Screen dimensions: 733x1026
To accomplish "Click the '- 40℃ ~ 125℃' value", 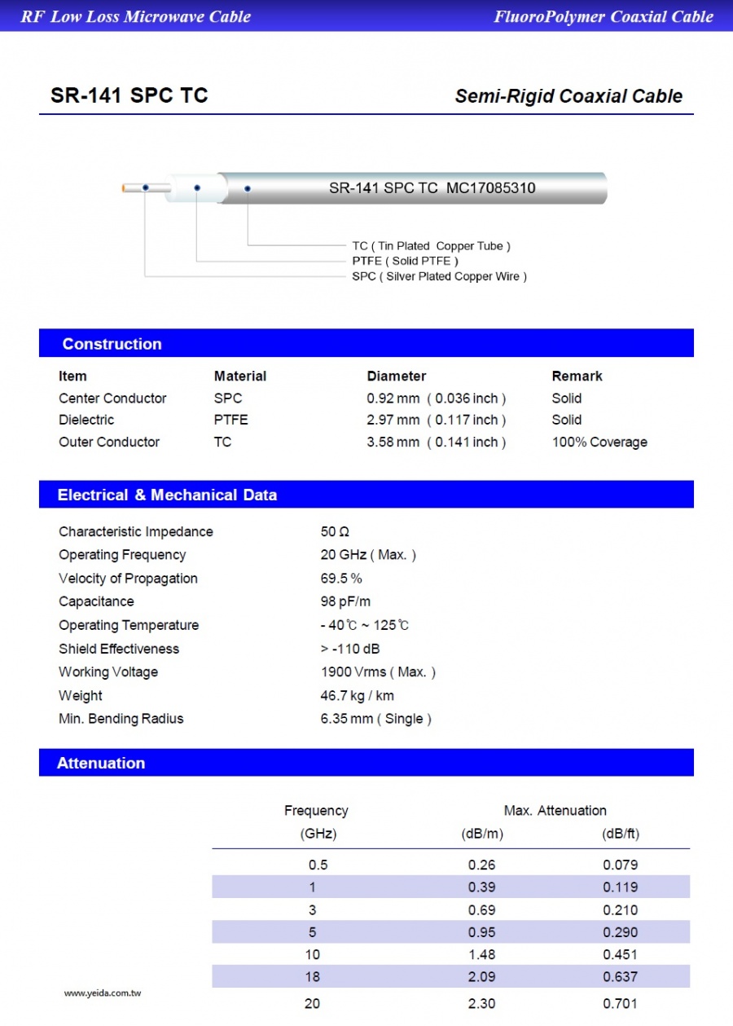I will click(x=365, y=625).
